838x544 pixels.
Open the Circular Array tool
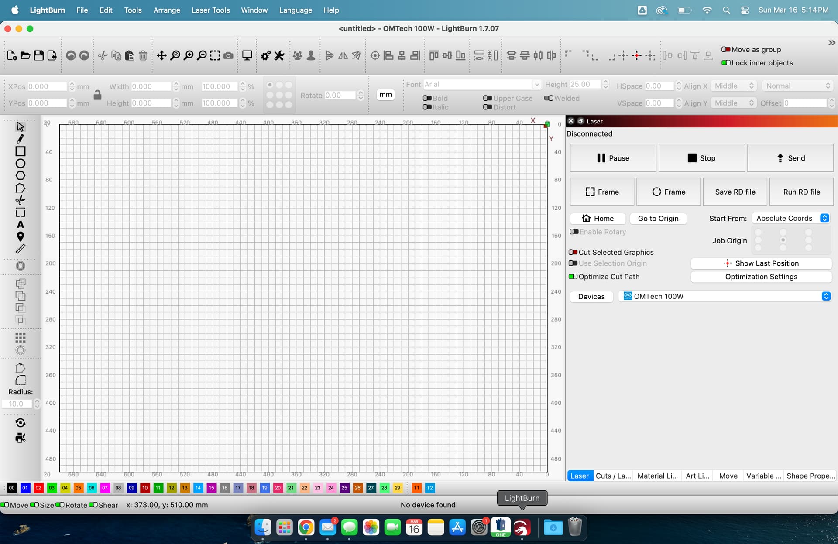[x=20, y=350]
